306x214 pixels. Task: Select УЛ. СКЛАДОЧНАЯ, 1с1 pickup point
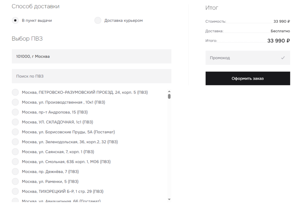[x=15, y=122]
